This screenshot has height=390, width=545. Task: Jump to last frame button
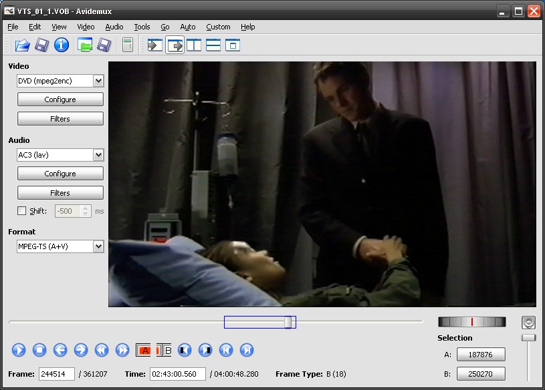[247, 350]
